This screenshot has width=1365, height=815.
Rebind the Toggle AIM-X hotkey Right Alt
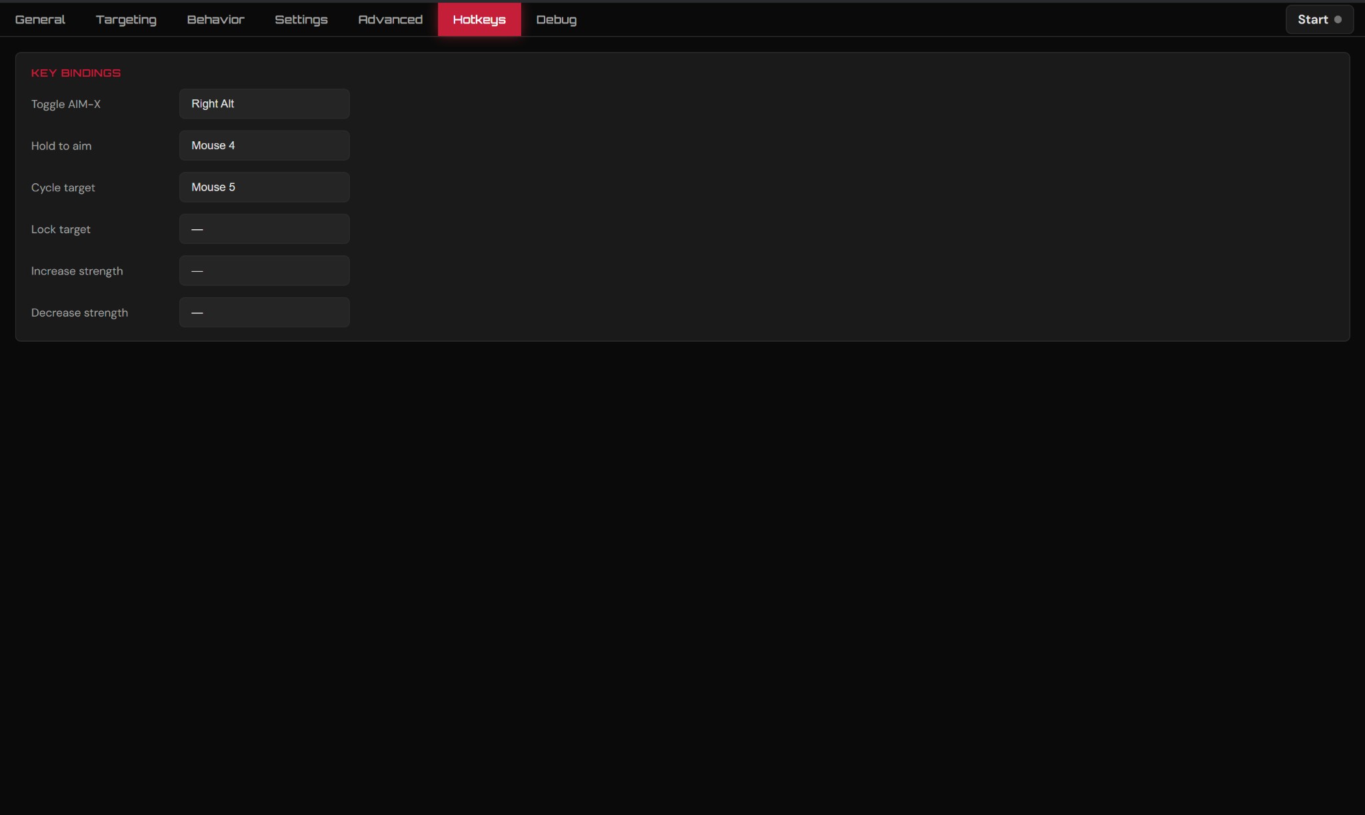pyautogui.click(x=264, y=103)
